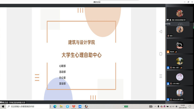The height and width of the screenshot is (109, 194).
Task: Toggle the microphone icon on presenter tile
Action: click(170, 20)
